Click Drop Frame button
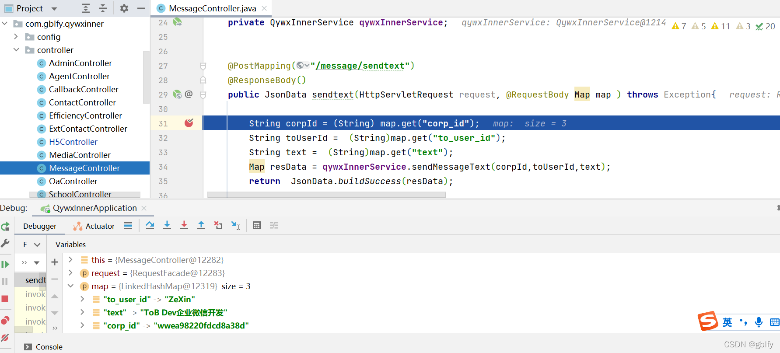 pos(218,225)
